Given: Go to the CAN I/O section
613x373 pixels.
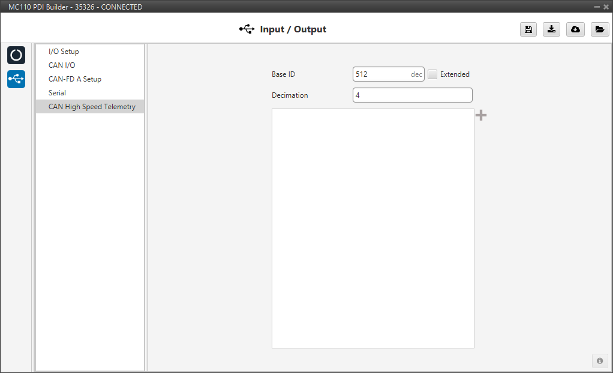Looking at the screenshot, I should 62,65.
